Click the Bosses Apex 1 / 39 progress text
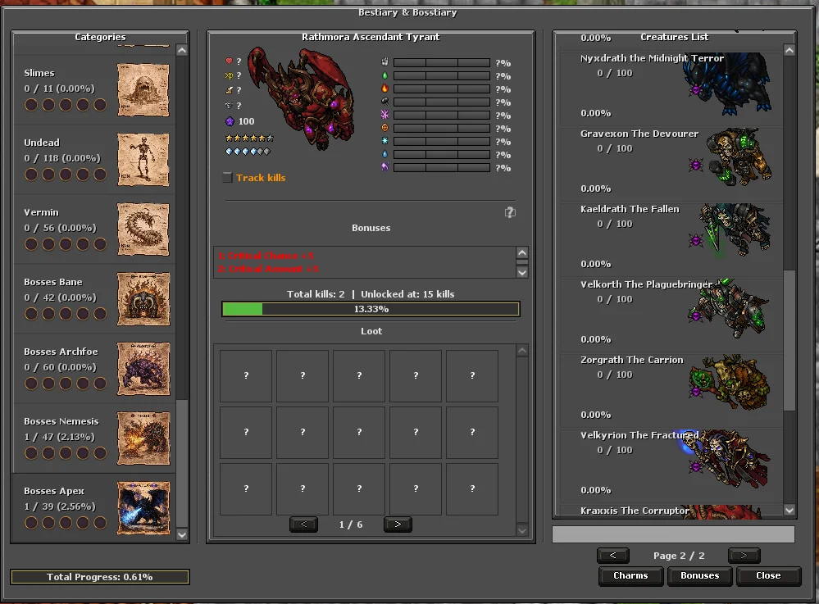 [60, 506]
